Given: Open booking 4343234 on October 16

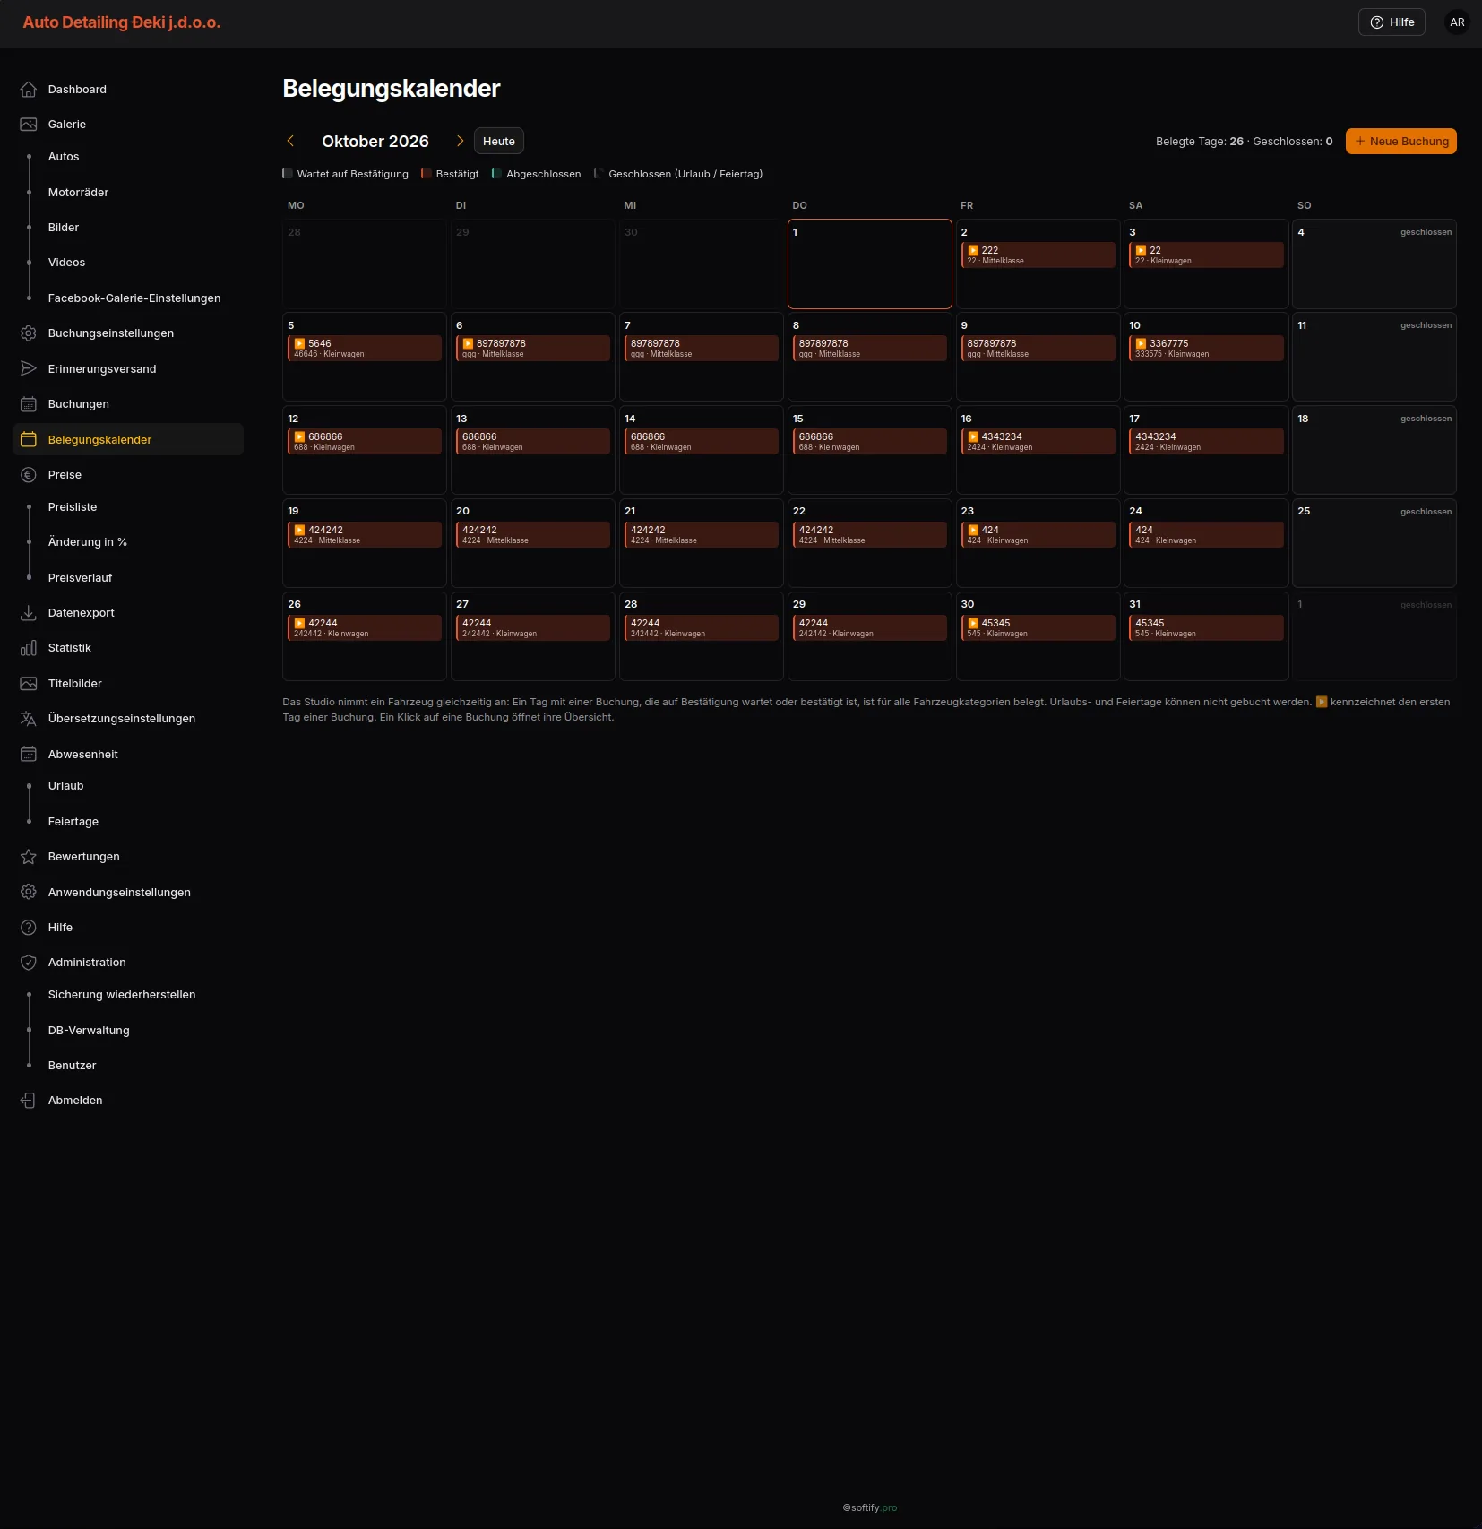Looking at the screenshot, I should pos(1038,442).
